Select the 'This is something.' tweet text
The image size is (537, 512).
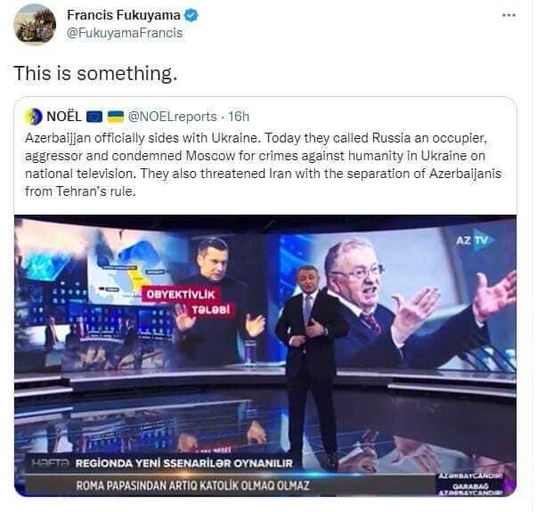point(95,73)
